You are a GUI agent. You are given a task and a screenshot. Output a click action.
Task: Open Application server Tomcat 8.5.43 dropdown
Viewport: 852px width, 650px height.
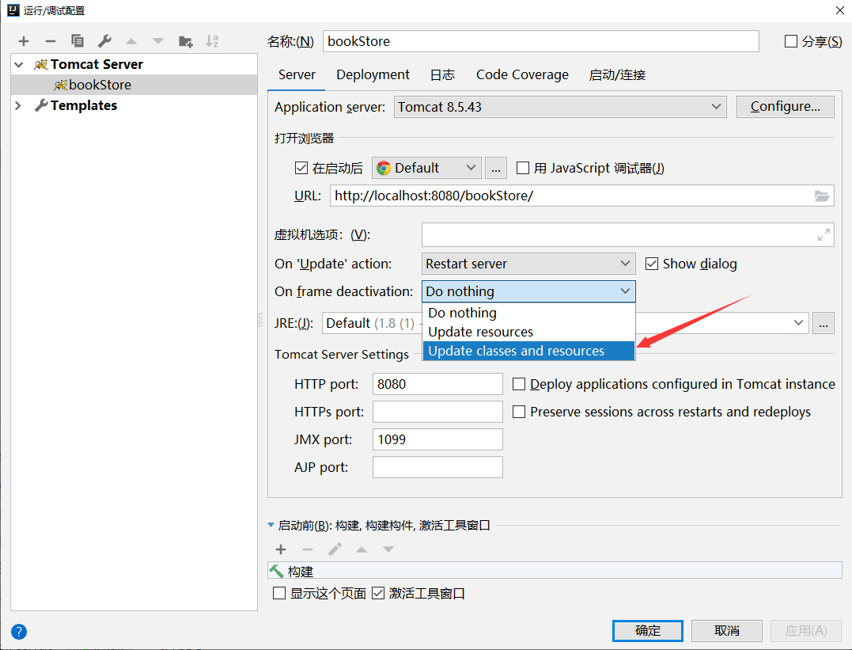[x=559, y=107]
